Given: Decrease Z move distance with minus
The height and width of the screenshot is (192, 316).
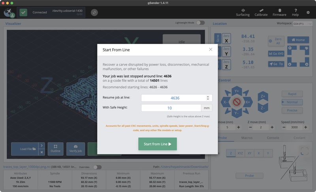Looking at the screenshot, I should pos(250,127).
